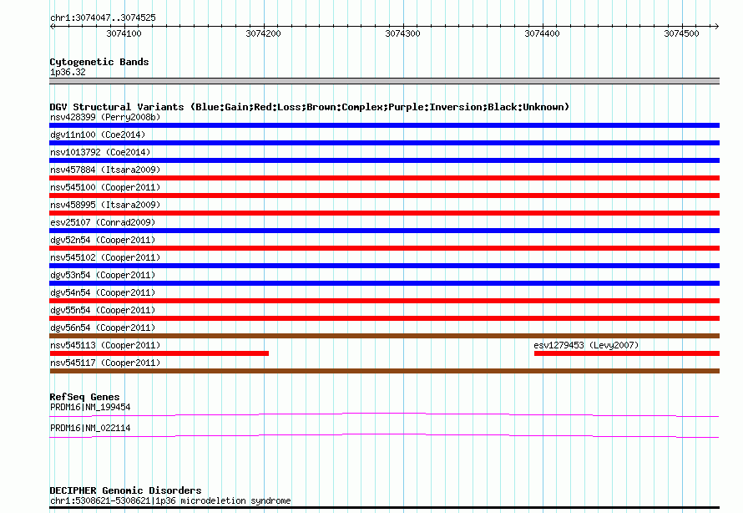Click nsv545102 (Cooper2011) label
This screenshot has width=743, height=513.
pyautogui.click(x=105, y=257)
